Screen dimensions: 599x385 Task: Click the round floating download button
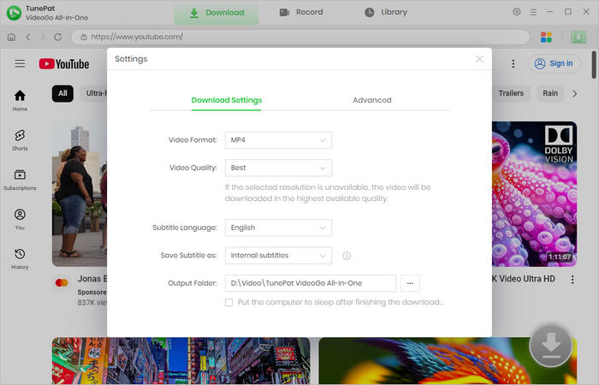(550, 345)
